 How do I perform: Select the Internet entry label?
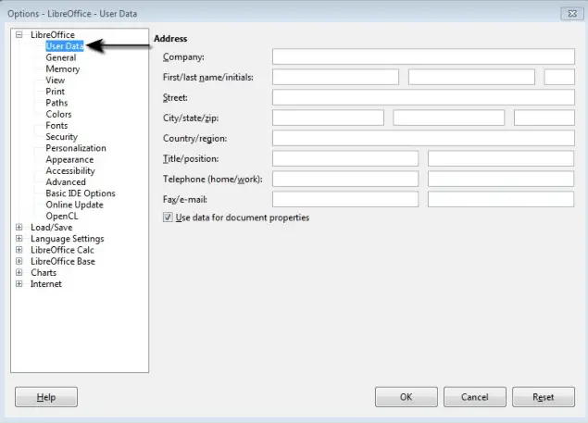point(45,283)
